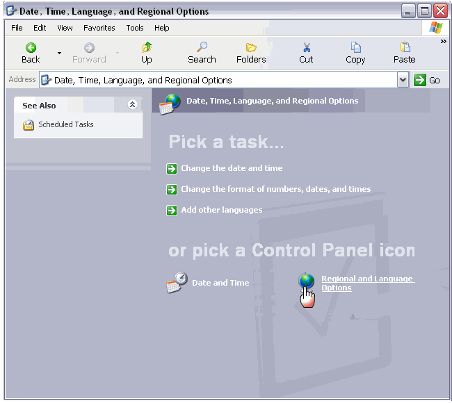Collapse the See Also panel
The image size is (452, 403).
[x=132, y=104]
